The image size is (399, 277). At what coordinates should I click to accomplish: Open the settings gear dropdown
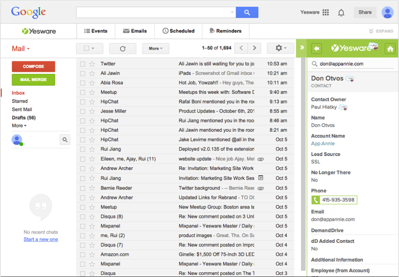[x=281, y=48]
